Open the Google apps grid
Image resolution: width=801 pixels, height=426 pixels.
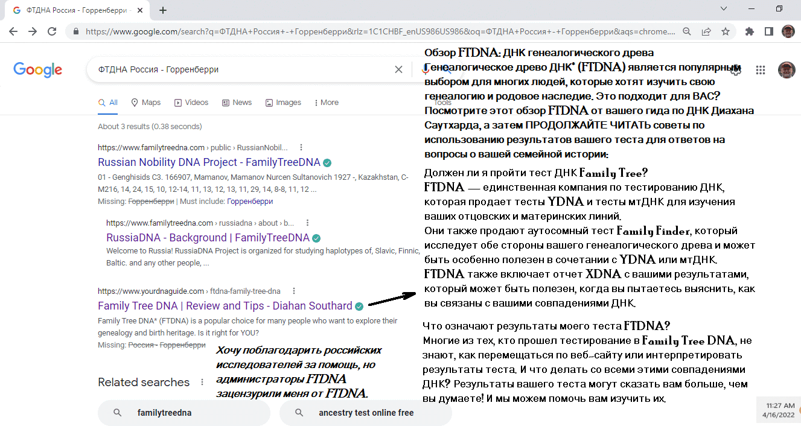pos(761,70)
